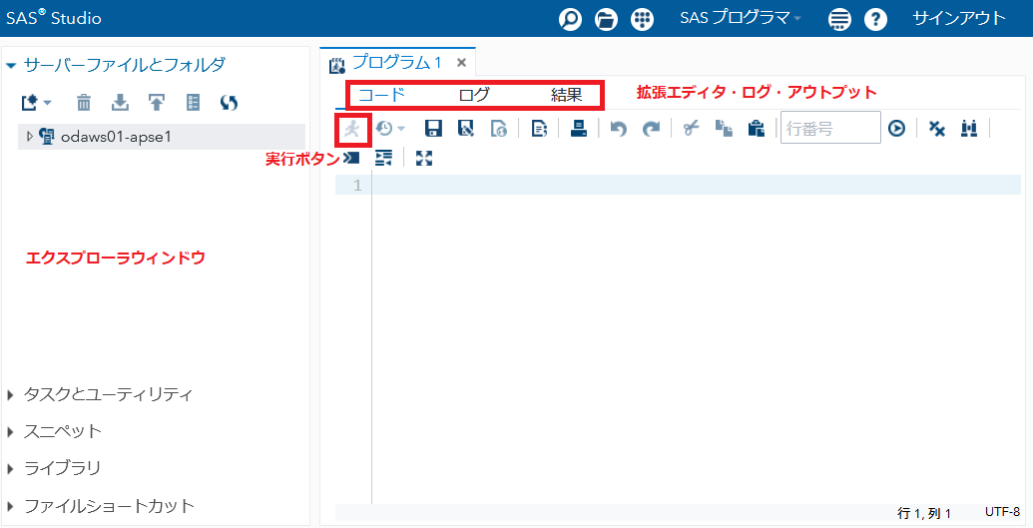This screenshot has width=1033, height=528.
Task: Select the プログラム 1 tab
Action: tap(397, 63)
